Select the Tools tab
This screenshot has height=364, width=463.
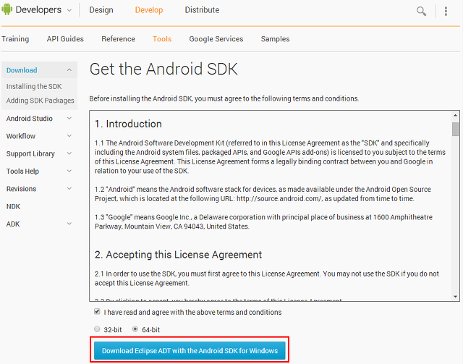coord(162,39)
